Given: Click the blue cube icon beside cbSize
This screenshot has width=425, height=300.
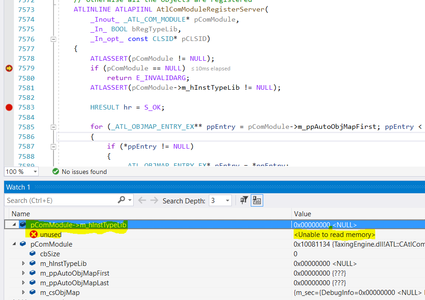Looking at the screenshot, I should (33, 254).
